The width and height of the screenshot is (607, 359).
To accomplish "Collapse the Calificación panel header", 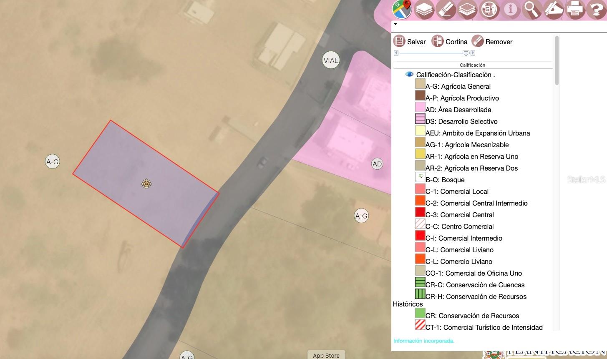I will [472, 65].
